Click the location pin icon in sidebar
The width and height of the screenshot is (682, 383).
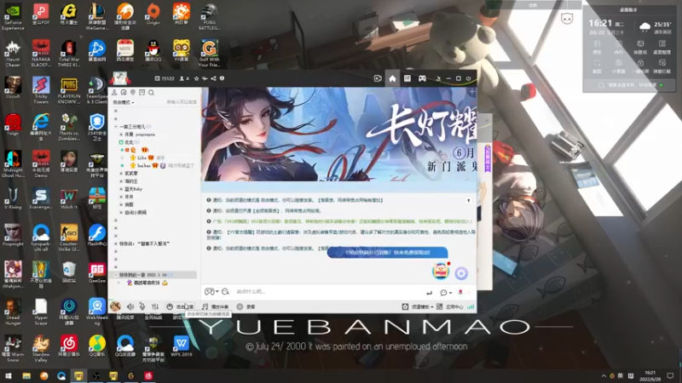click(x=133, y=93)
